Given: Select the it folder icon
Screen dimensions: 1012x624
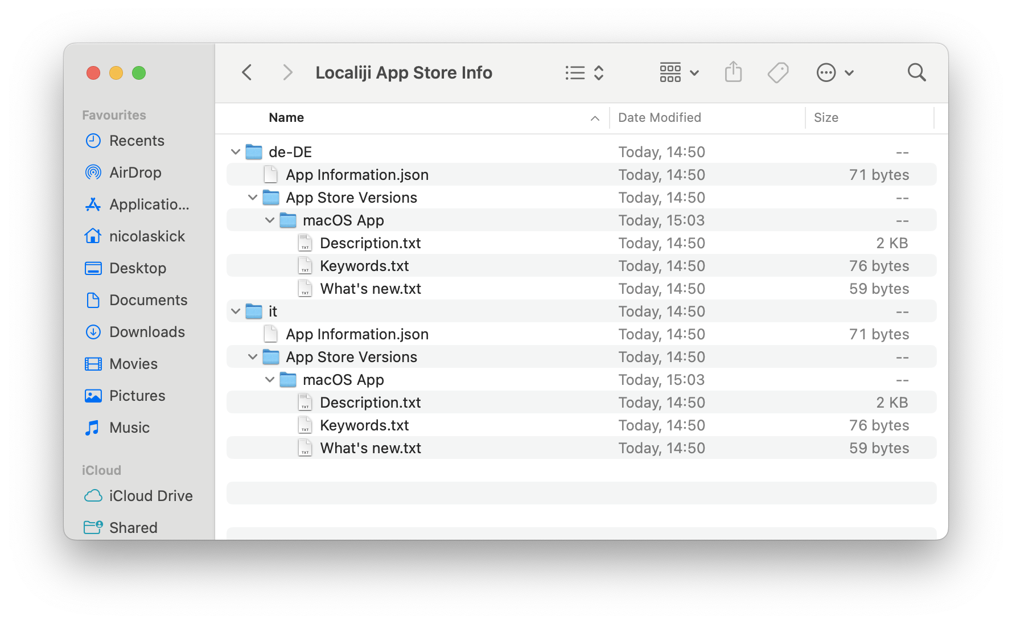Looking at the screenshot, I should click(254, 311).
